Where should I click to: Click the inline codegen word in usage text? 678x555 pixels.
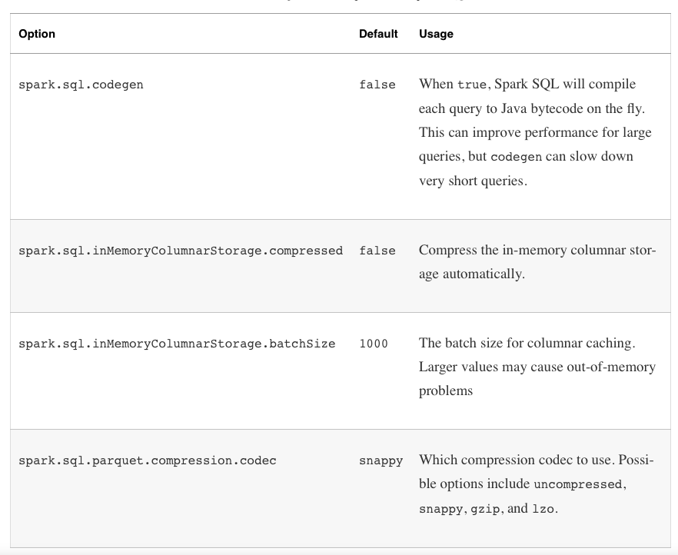click(516, 157)
